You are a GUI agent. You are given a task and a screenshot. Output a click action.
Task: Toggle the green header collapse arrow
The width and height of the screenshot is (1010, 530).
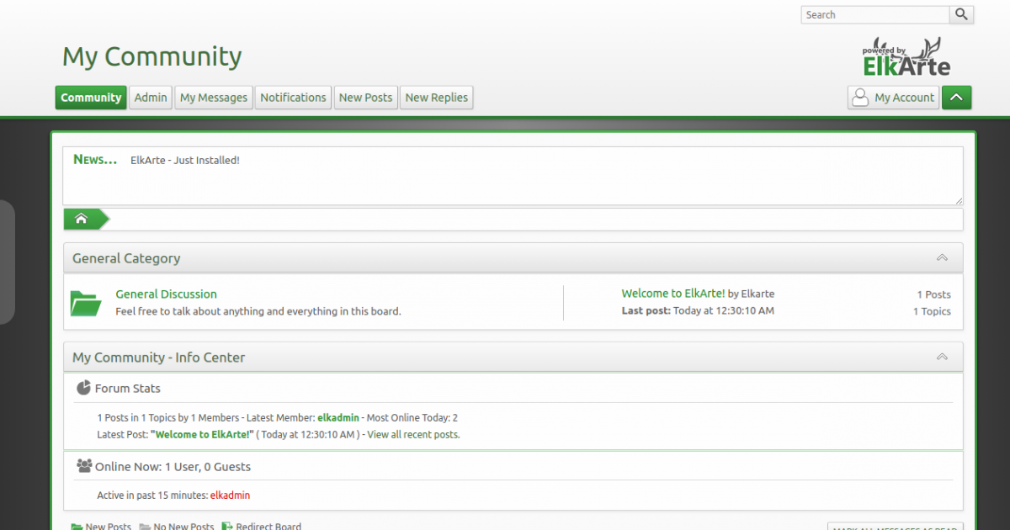pos(956,98)
